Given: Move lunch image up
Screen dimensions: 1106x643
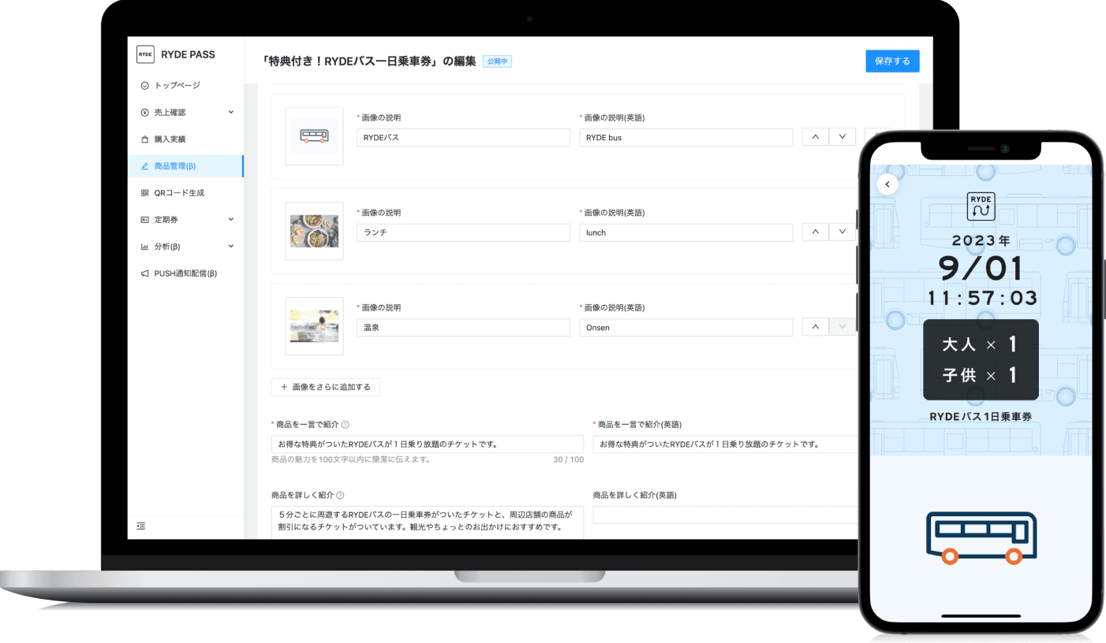Looking at the screenshot, I should (816, 232).
